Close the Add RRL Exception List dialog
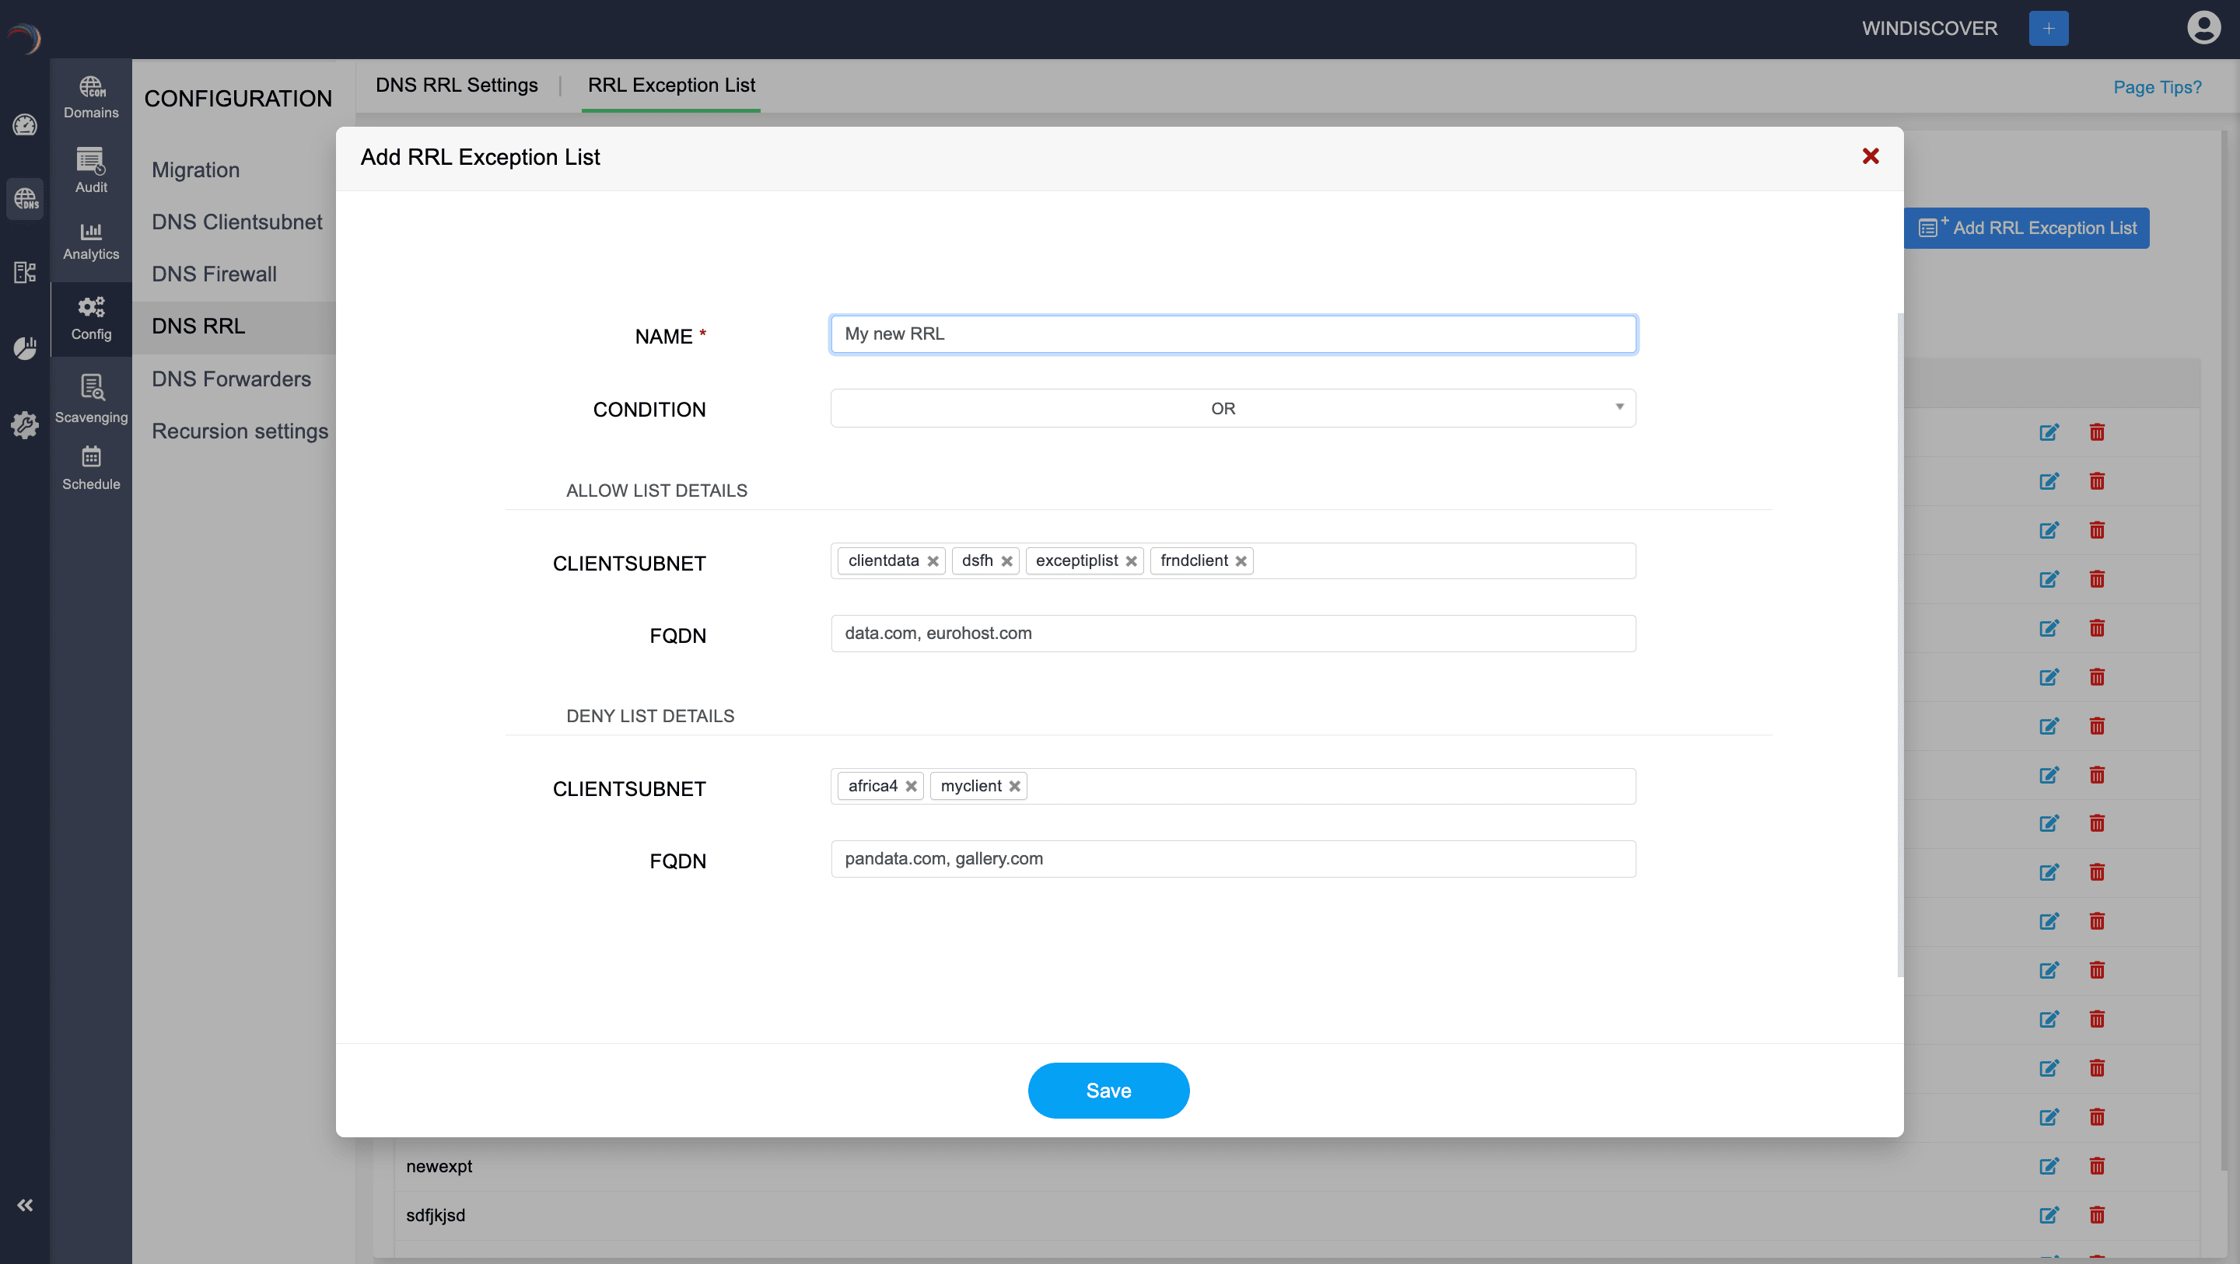Screen dimensions: 2240x1264 tap(1871, 156)
